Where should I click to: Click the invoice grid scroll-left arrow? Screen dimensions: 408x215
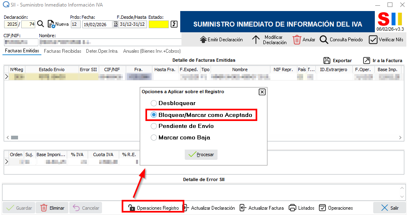(x=7, y=138)
